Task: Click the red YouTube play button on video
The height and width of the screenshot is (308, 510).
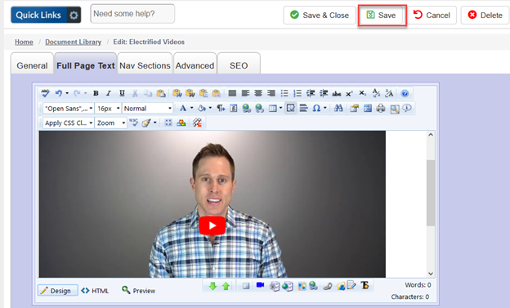Action: coord(212,225)
